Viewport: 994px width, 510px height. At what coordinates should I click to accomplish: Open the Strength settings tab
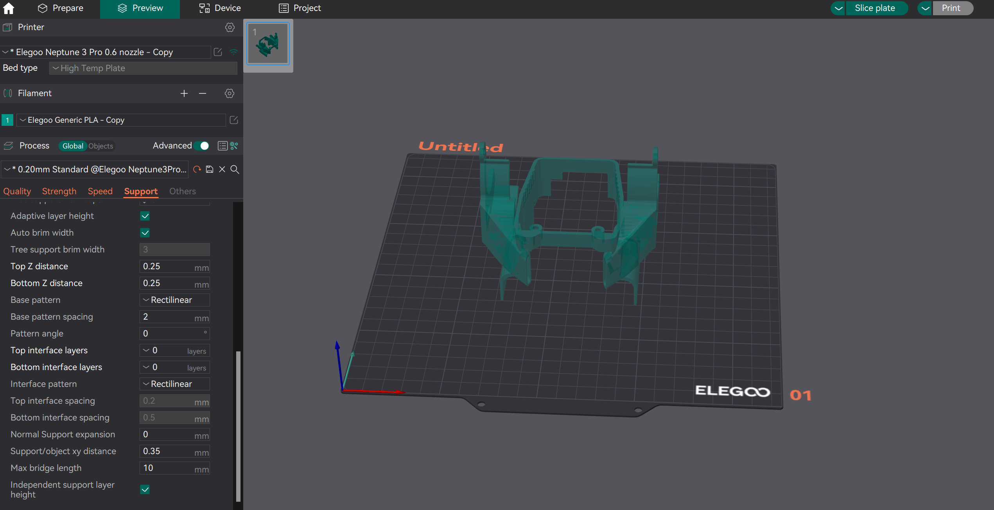tap(59, 191)
